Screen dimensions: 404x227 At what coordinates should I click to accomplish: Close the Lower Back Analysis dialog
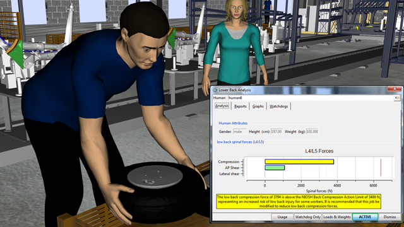(395, 89)
